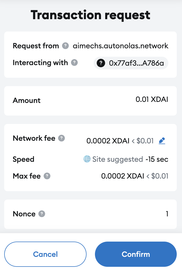Confirm the transaction request

point(136,254)
